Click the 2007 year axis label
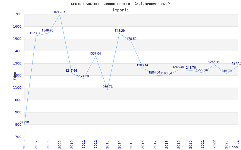 tap(36, 145)
